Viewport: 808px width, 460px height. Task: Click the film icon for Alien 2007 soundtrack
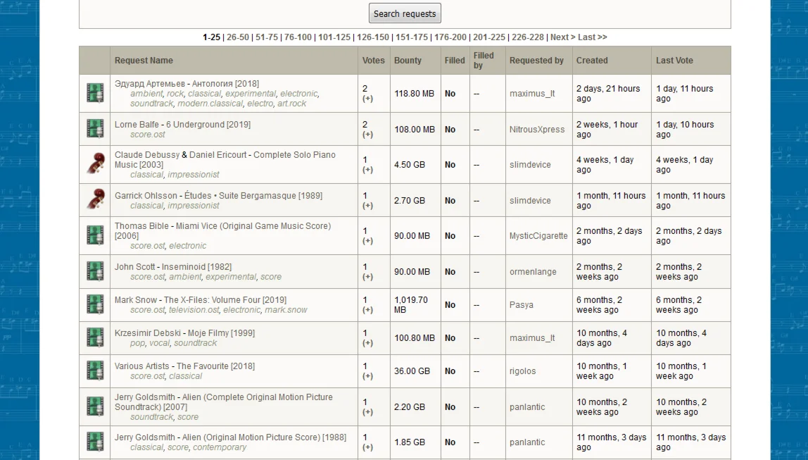(x=95, y=406)
